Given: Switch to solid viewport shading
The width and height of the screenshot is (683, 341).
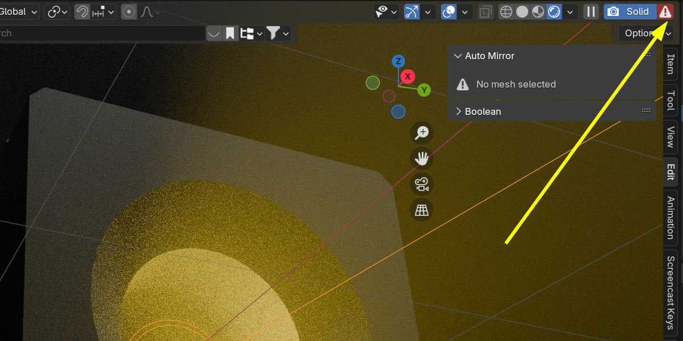Looking at the screenshot, I should tap(522, 11).
